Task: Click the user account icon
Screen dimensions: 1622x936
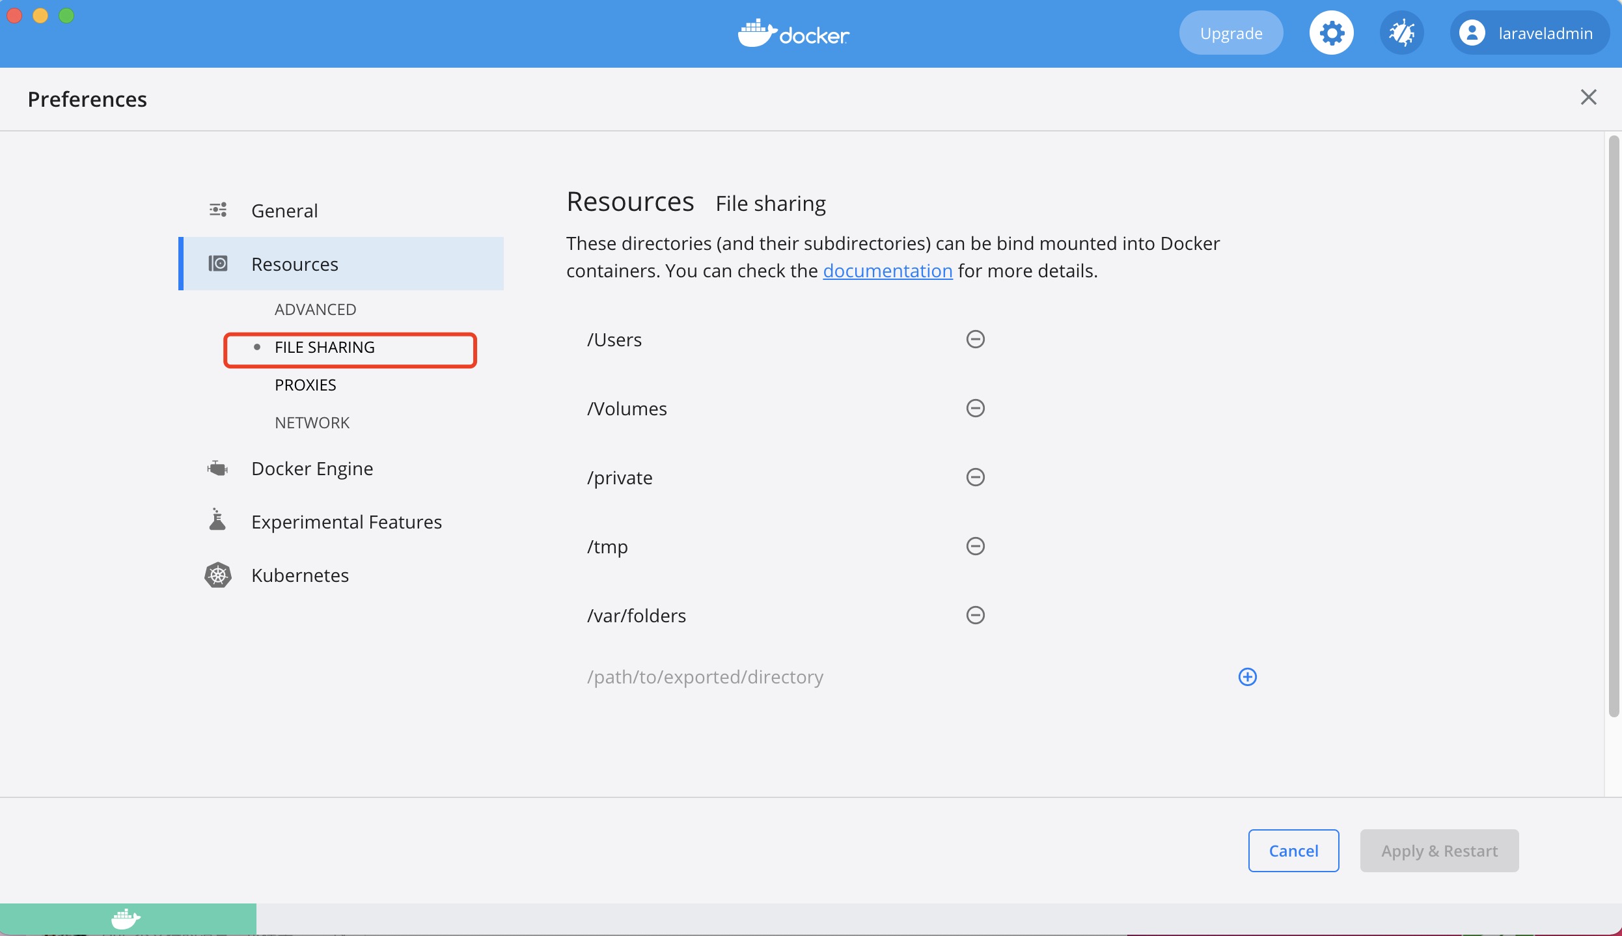Action: tap(1473, 33)
